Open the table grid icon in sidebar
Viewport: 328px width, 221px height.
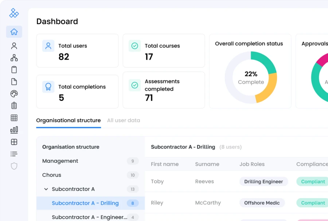pyautogui.click(x=14, y=118)
